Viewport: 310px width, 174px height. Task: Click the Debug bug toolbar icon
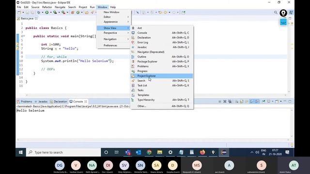tap(39, 13)
